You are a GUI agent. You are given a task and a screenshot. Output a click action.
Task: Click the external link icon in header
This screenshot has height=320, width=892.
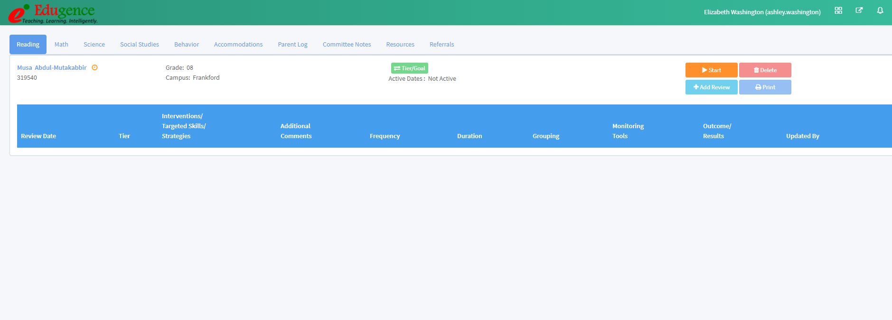click(859, 10)
